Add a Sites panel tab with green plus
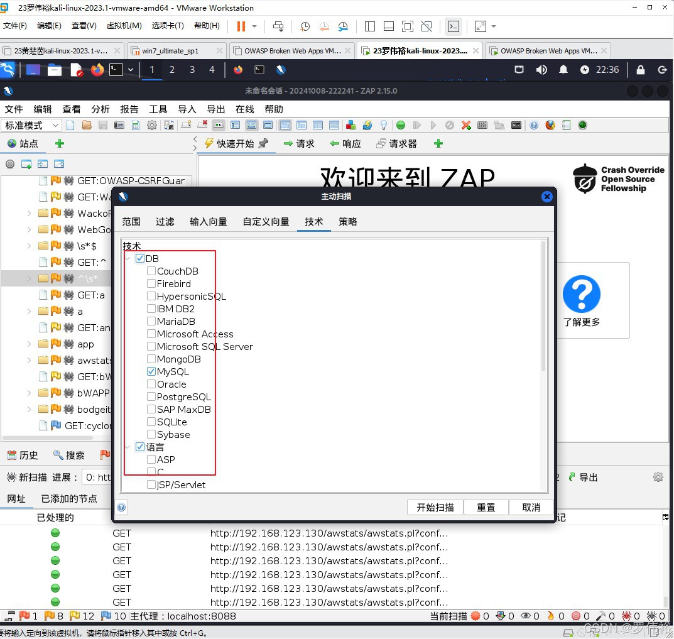Screen dimensions: 674x639 60,144
